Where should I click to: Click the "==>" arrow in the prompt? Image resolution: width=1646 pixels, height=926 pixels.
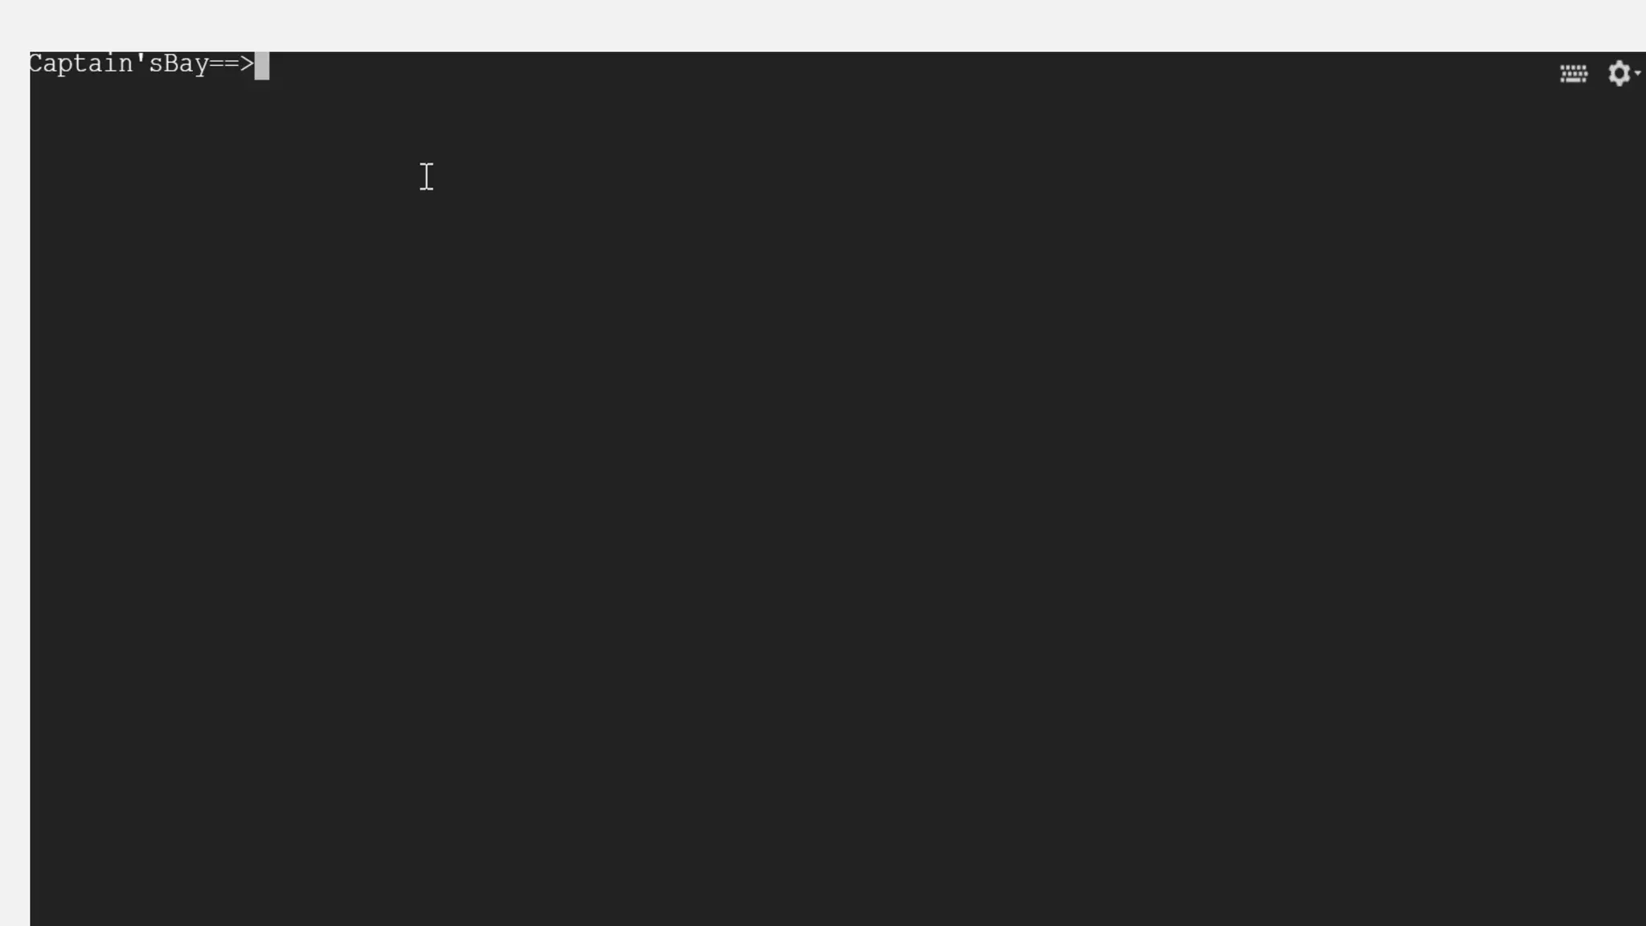[231, 64]
